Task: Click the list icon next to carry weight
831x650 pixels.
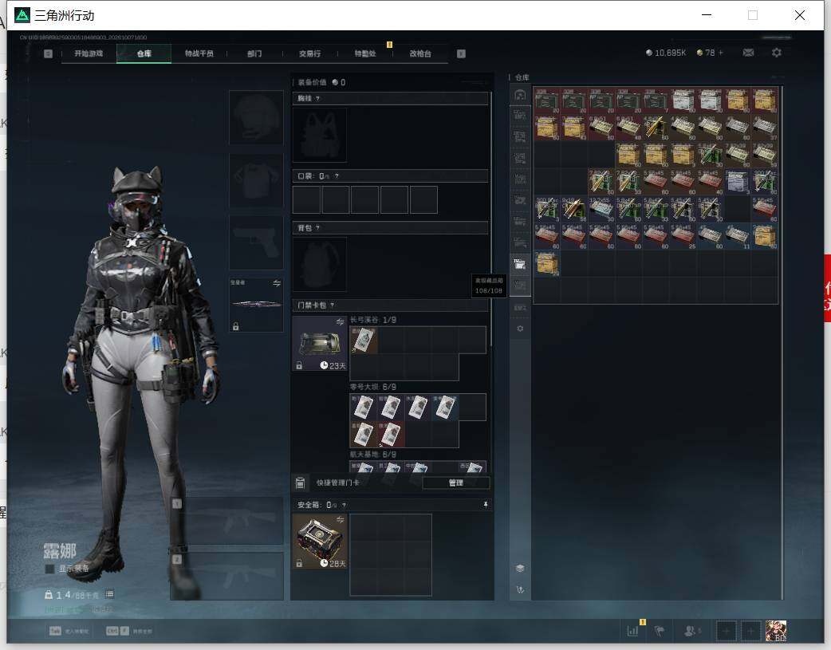Action: point(110,594)
